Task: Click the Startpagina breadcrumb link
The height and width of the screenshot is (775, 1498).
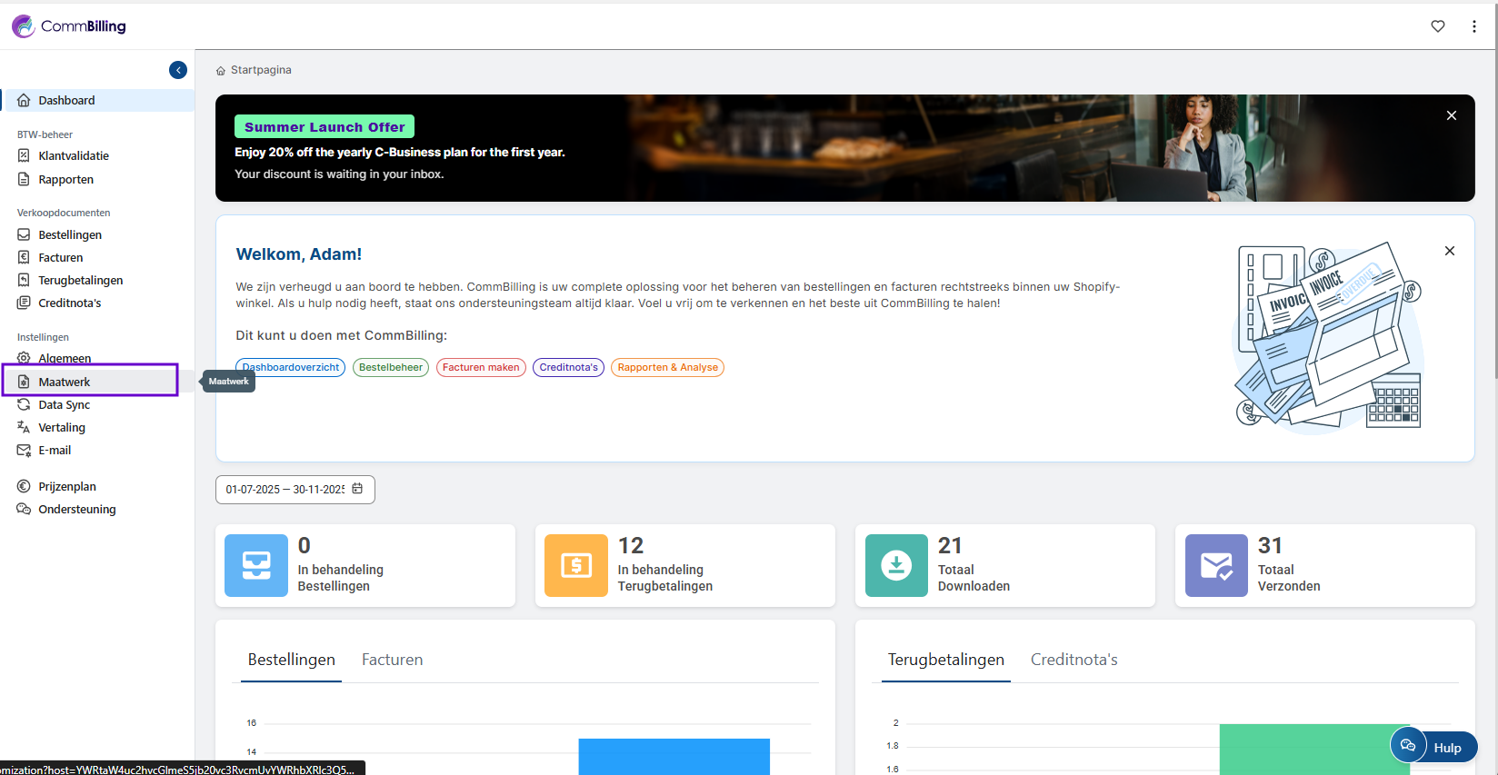Action: coord(260,70)
